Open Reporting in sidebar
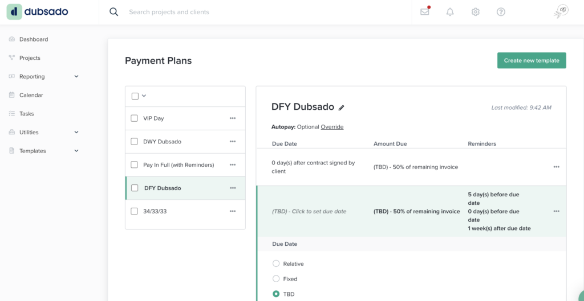 (x=32, y=76)
